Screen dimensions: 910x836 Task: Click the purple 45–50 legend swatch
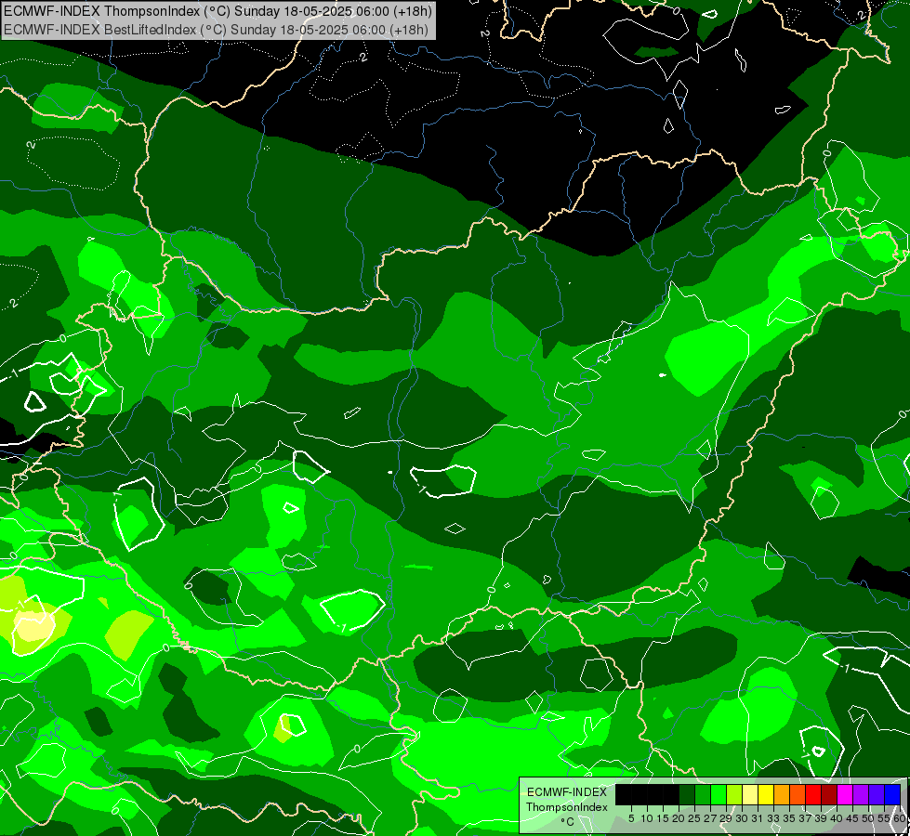(x=861, y=794)
